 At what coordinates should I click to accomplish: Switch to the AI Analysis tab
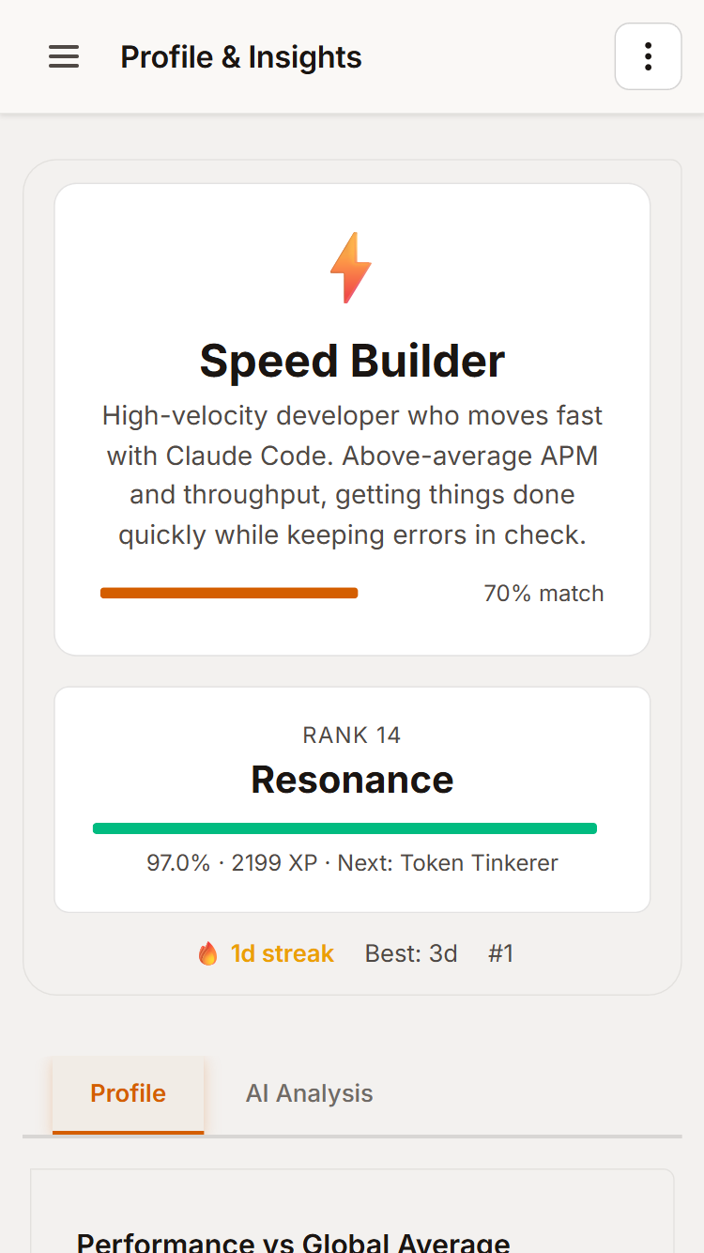coord(309,1093)
